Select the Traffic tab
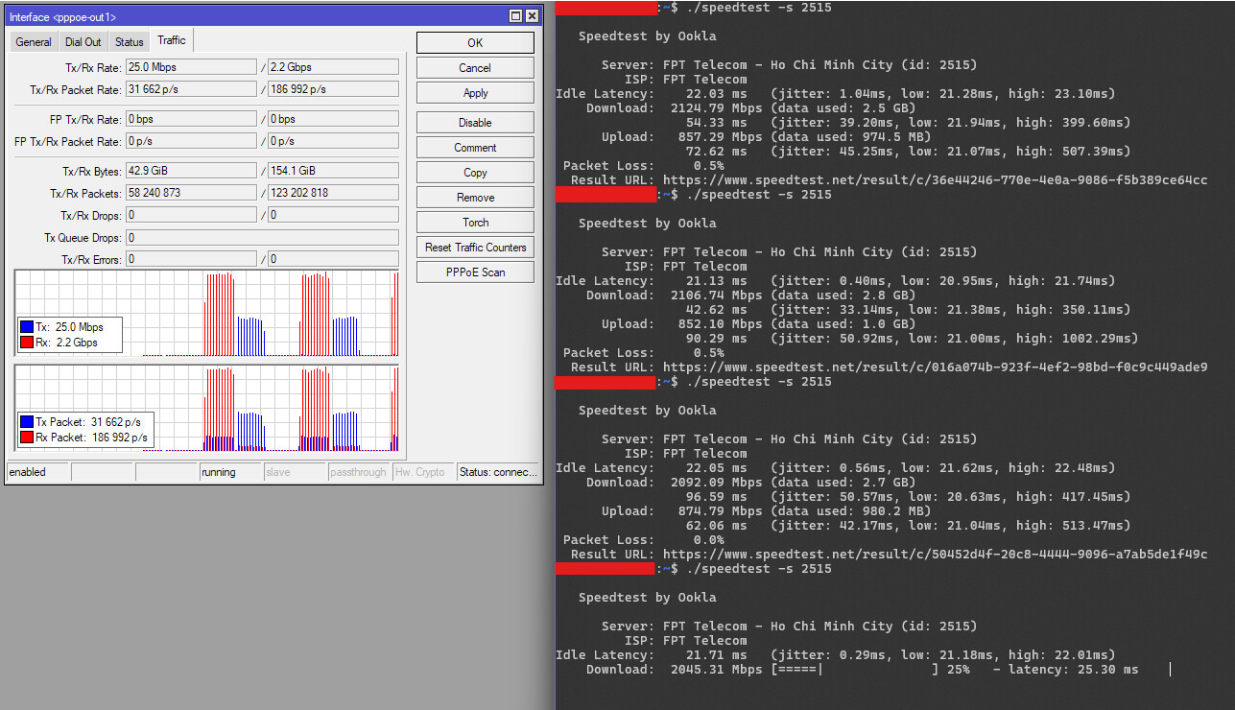The width and height of the screenshot is (1235, 710). coord(173,40)
